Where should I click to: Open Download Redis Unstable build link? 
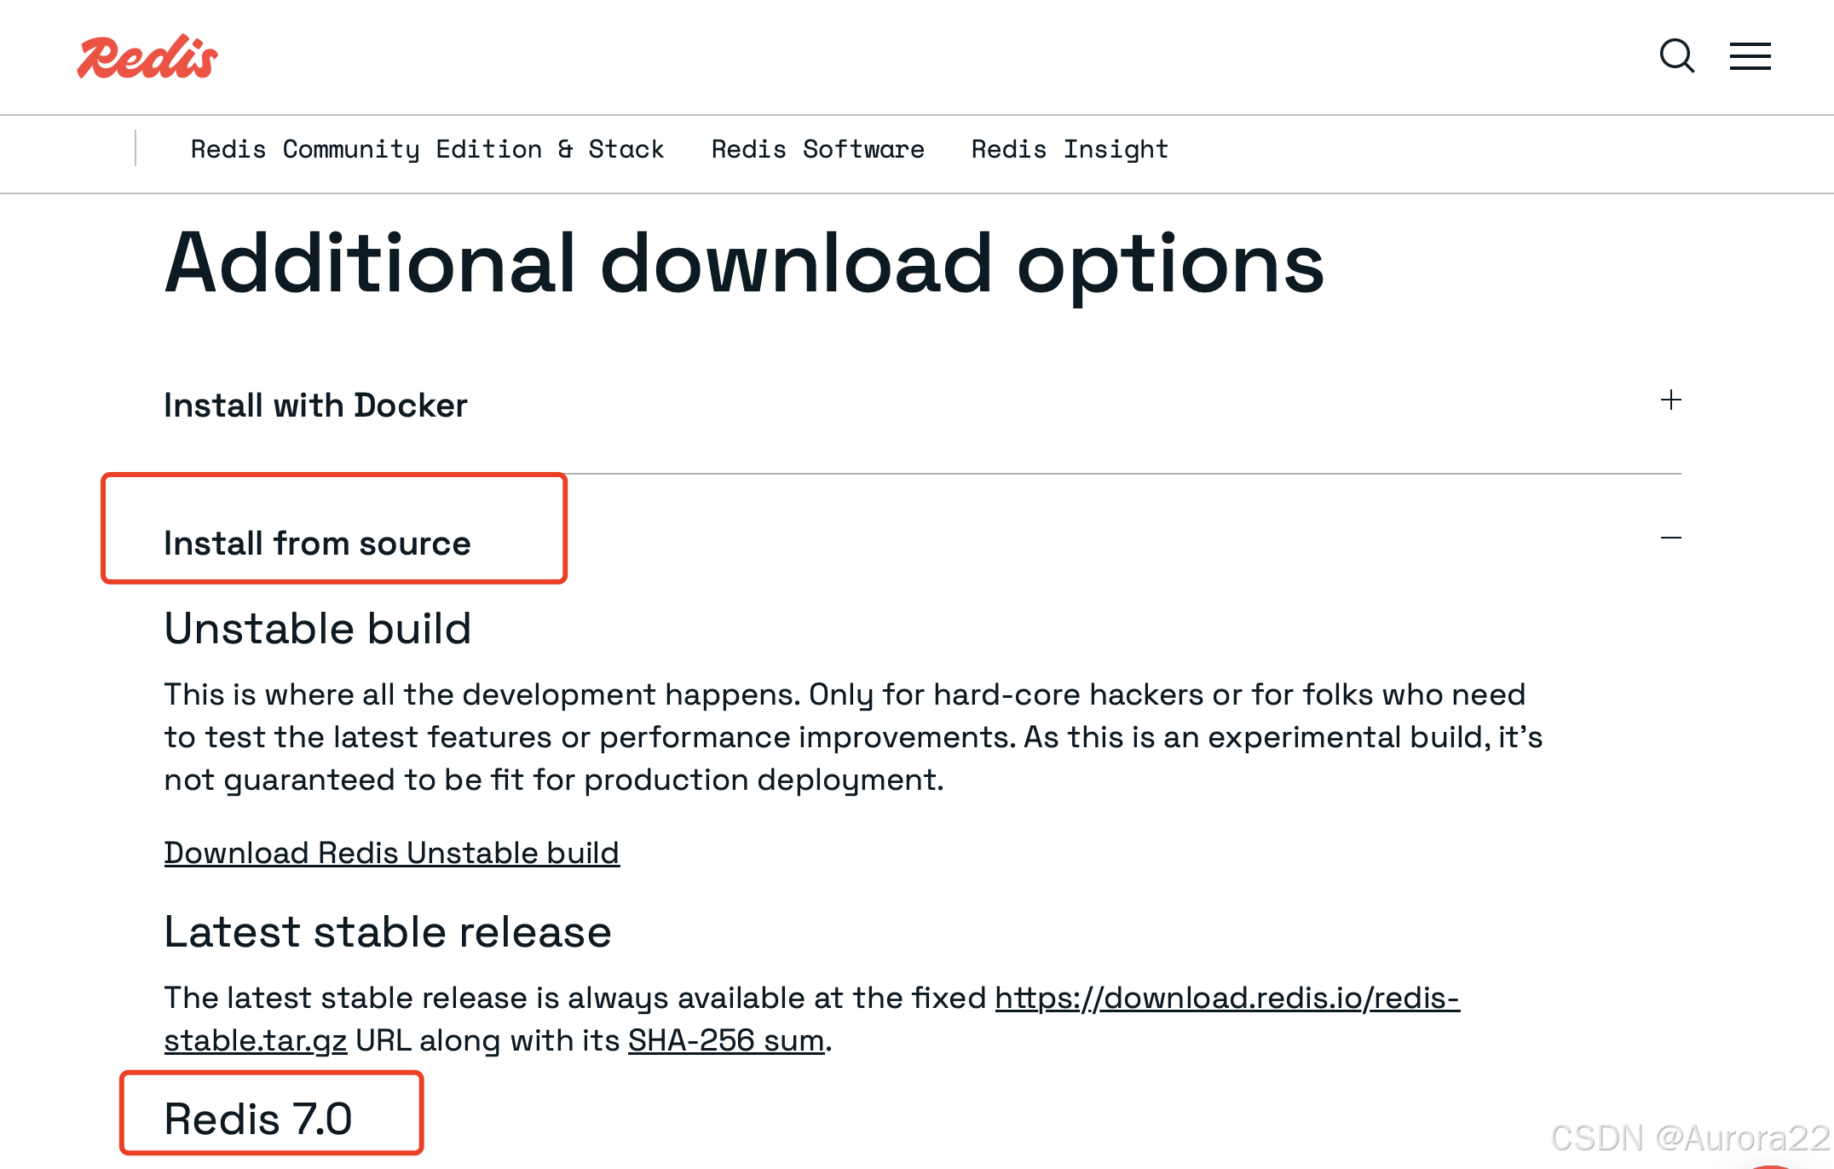point(392,853)
